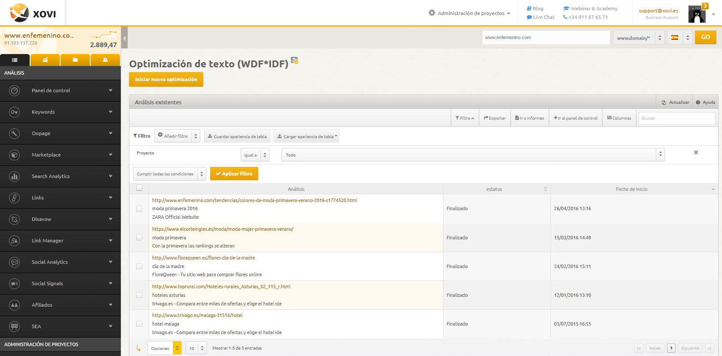Open the Social Analytics menu item
Screen dimensions: 722x356
point(60,262)
